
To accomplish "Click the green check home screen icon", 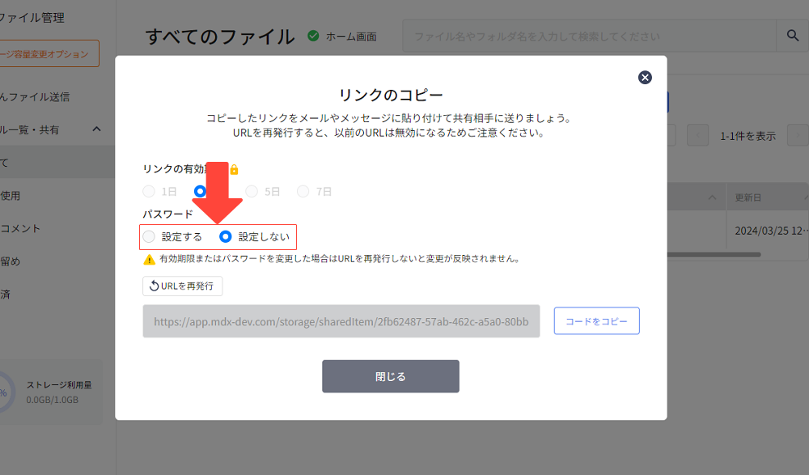I will 313,36.
